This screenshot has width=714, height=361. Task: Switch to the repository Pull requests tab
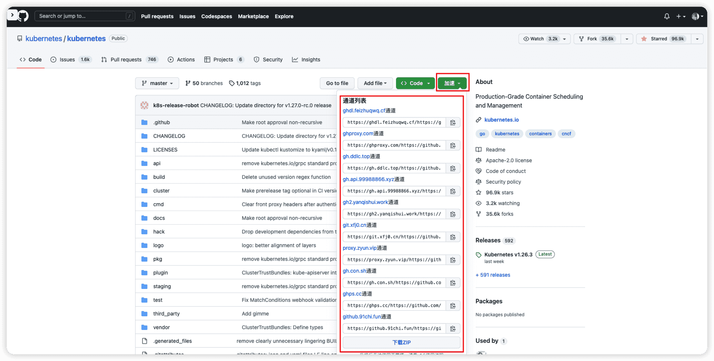130,59
